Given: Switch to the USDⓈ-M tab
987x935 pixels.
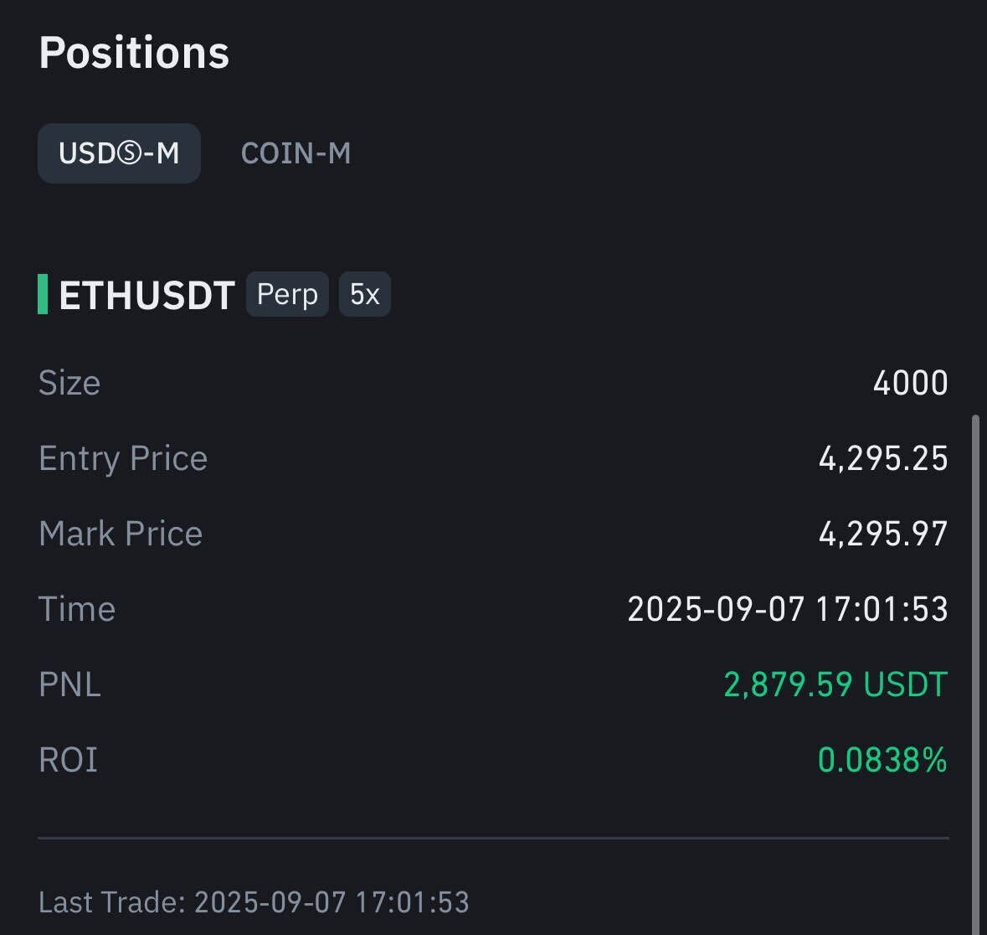Looking at the screenshot, I should (x=119, y=153).
